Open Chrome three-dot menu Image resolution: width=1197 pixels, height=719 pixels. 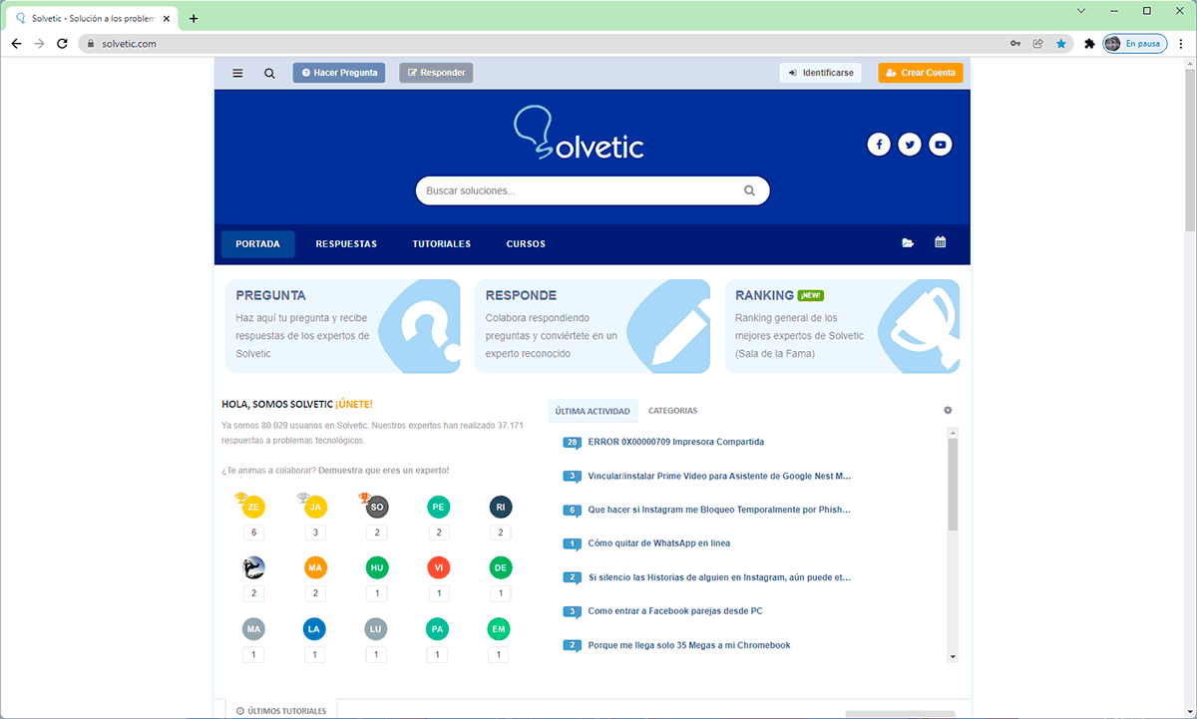tap(1182, 44)
